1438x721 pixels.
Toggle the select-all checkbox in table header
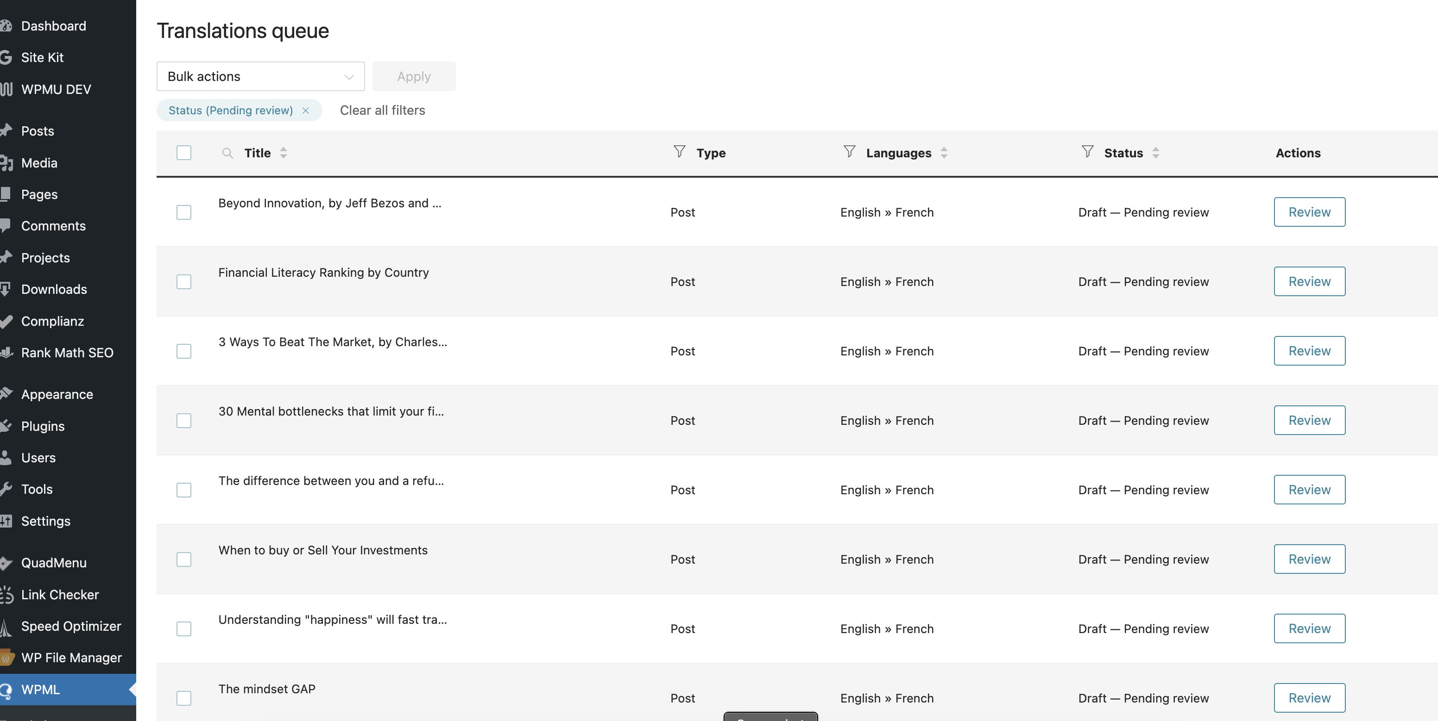183,153
